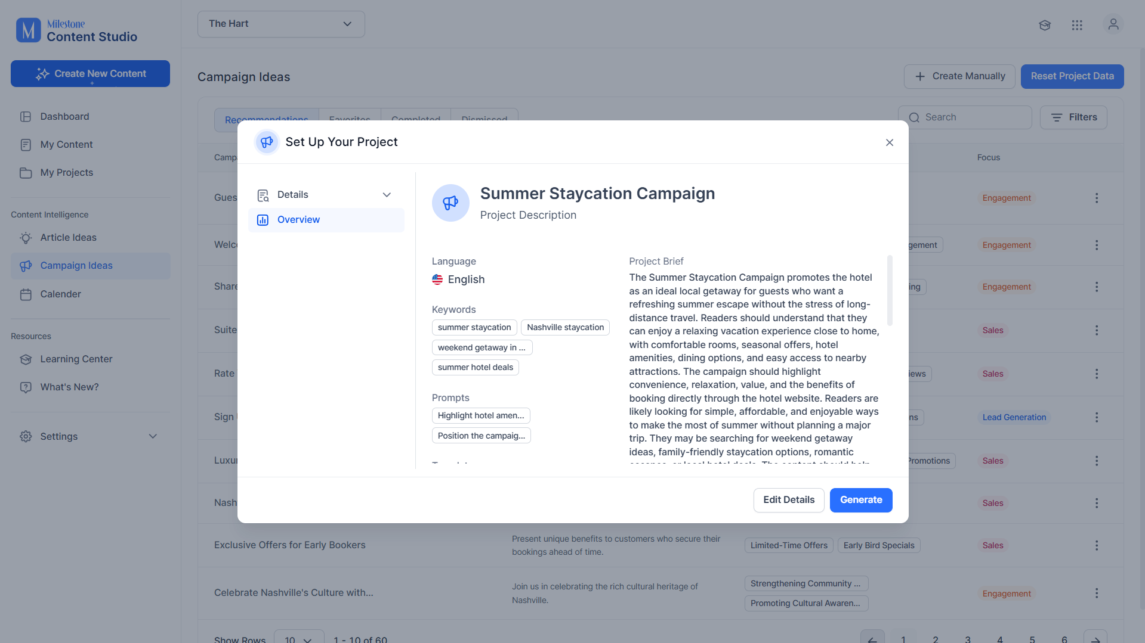This screenshot has width=1145, height=643.
Task: Click the plus icon in Create Manually
Action: [920, 76]
